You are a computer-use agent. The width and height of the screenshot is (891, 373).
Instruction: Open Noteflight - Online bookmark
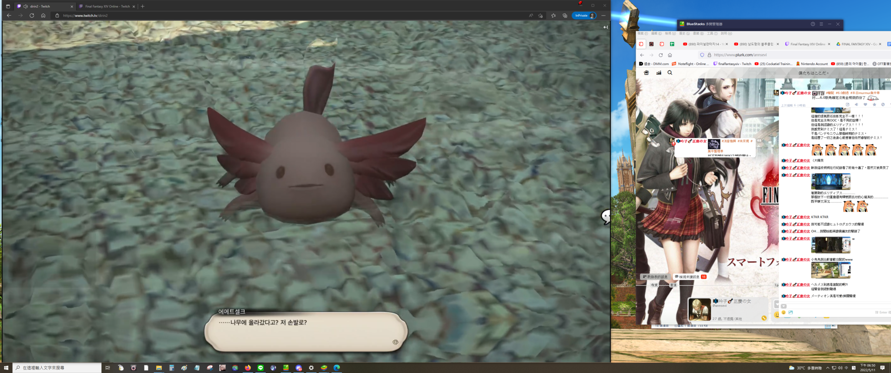coord(690,64)
